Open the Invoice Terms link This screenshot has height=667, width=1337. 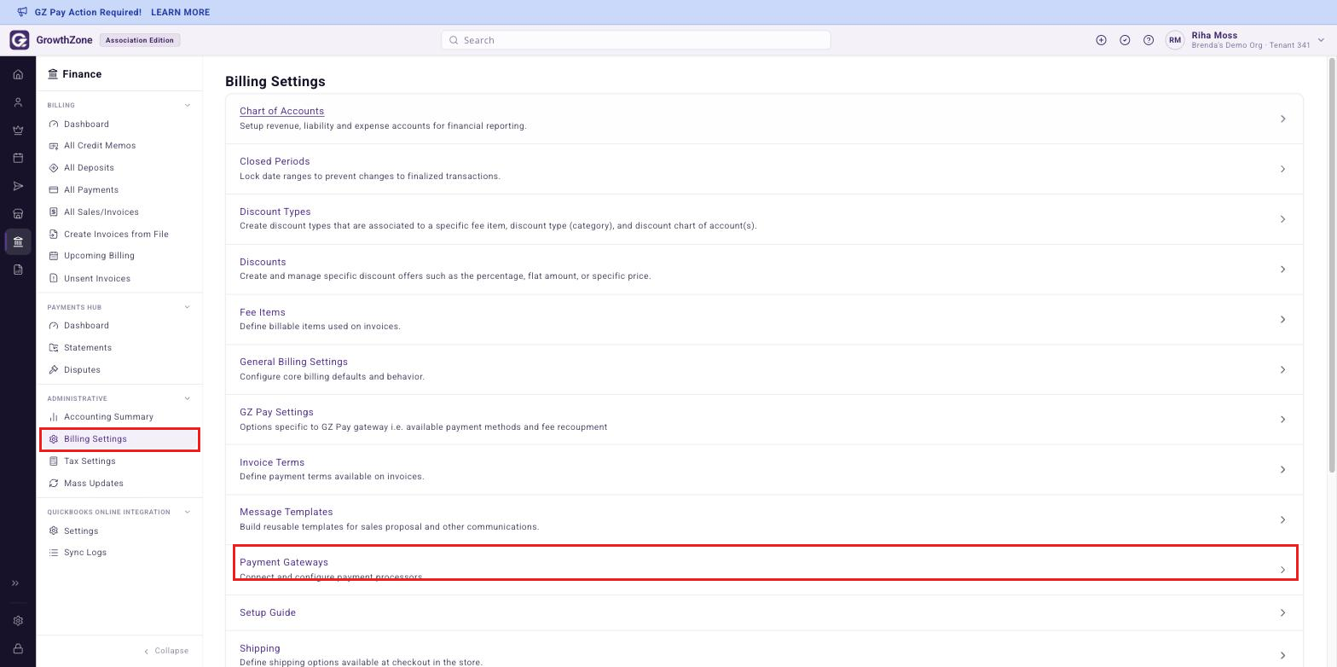272,462
